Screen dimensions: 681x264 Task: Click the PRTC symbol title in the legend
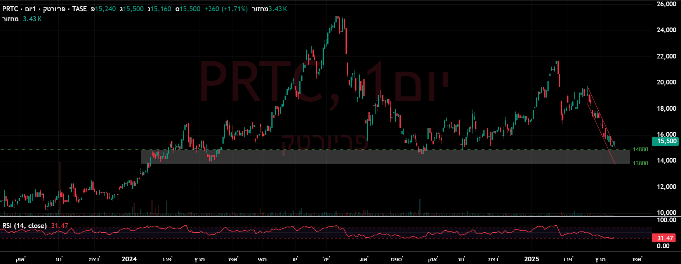coord(10,9)
